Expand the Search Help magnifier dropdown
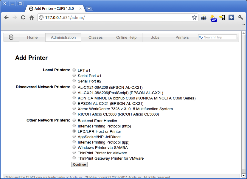Viewport: 247px width, 179px height. [x=201, y=37]
